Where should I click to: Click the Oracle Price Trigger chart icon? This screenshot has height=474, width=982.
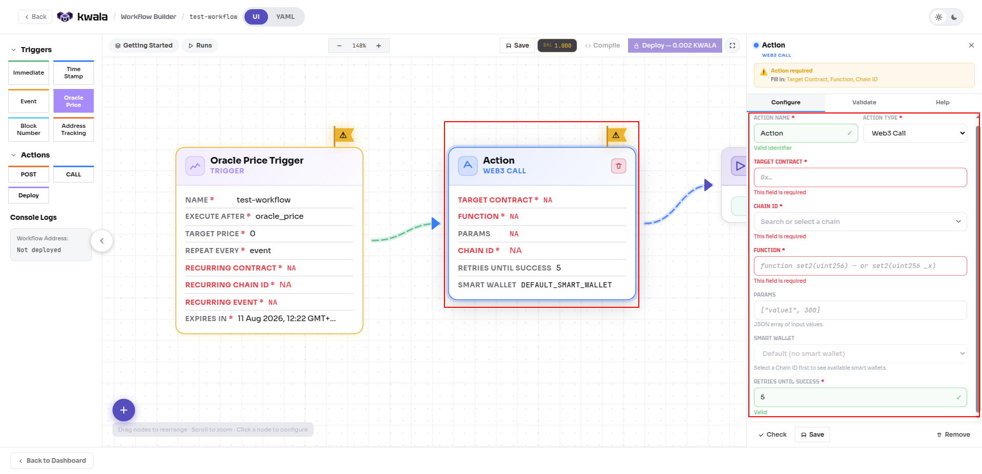[195, 166]
